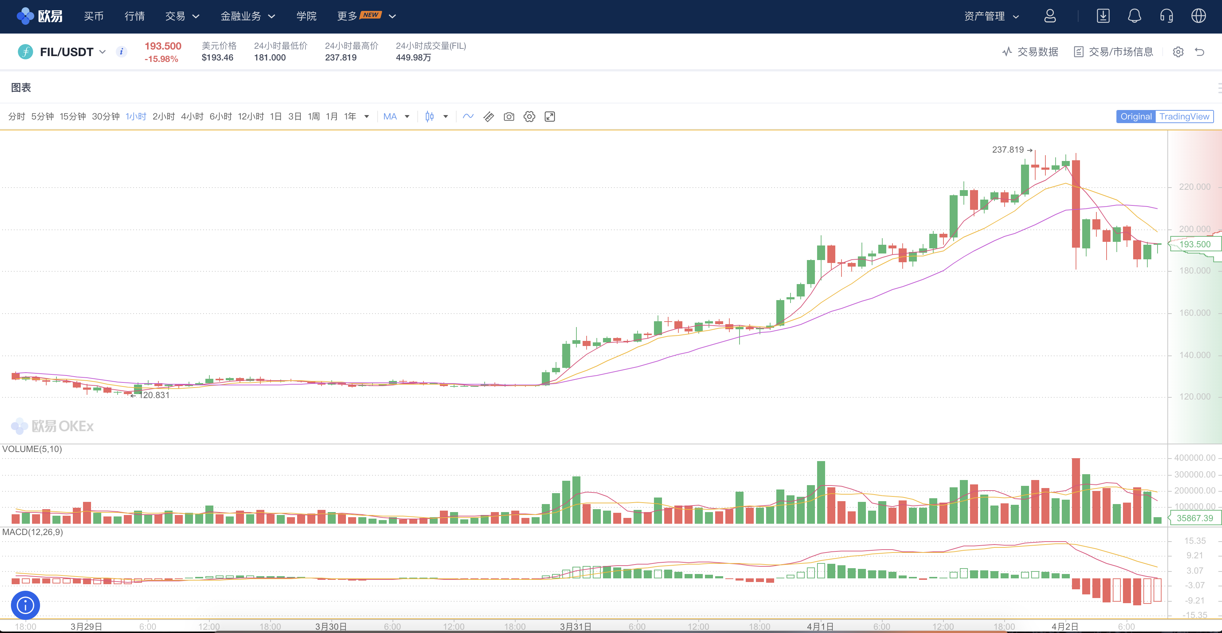
Task: Open the notification bell icon
Action: [1134, 16]
